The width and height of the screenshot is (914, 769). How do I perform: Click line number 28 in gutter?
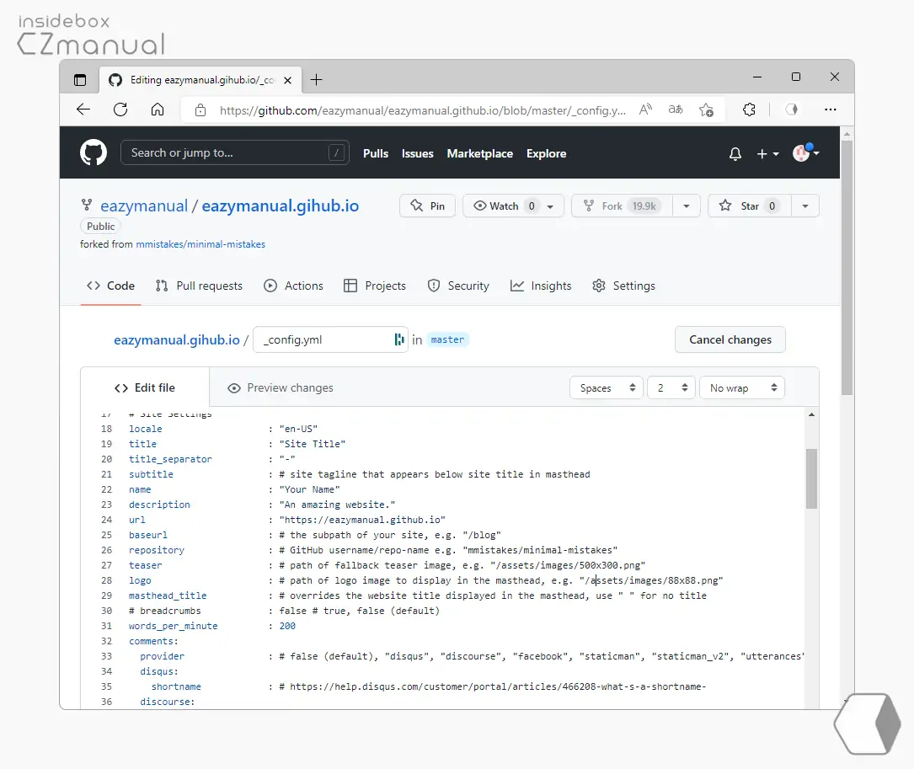click(107, 580)
